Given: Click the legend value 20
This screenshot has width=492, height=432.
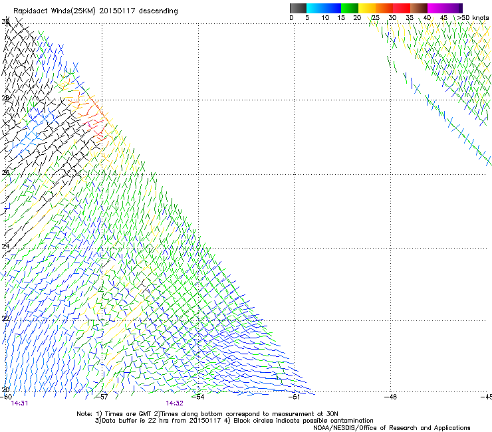Looking at the screenshot, I should 357,18.
